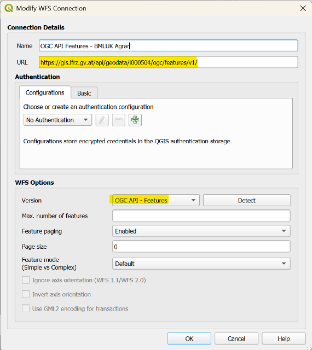Switch to the Configurations tab
Viewport: 312px width, 350px height.
45,92
